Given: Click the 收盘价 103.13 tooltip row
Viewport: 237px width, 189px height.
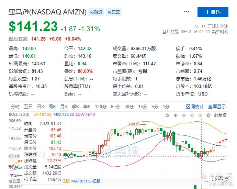Looking at the screenshot, I should [43, 148].
